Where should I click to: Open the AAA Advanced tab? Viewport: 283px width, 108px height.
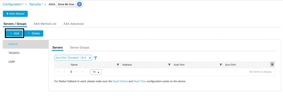73,24
